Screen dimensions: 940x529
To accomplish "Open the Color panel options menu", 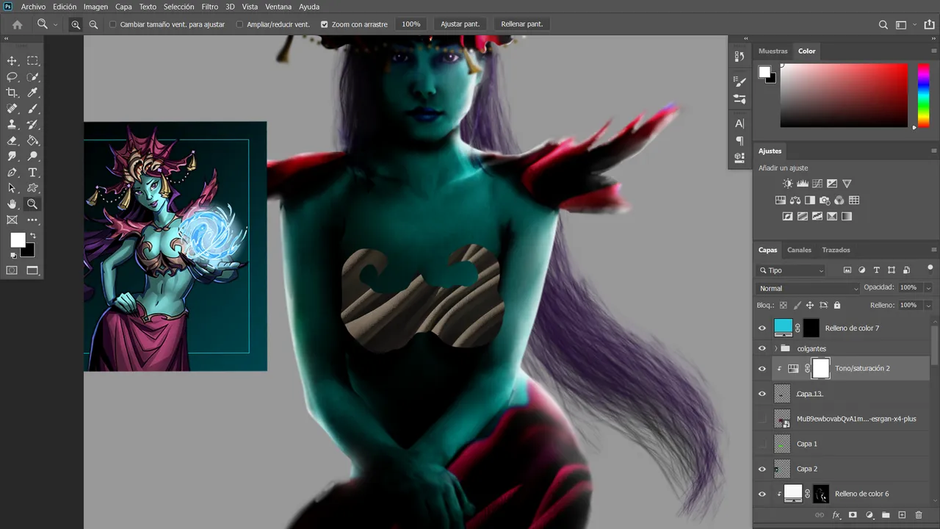I will [934, 51].
